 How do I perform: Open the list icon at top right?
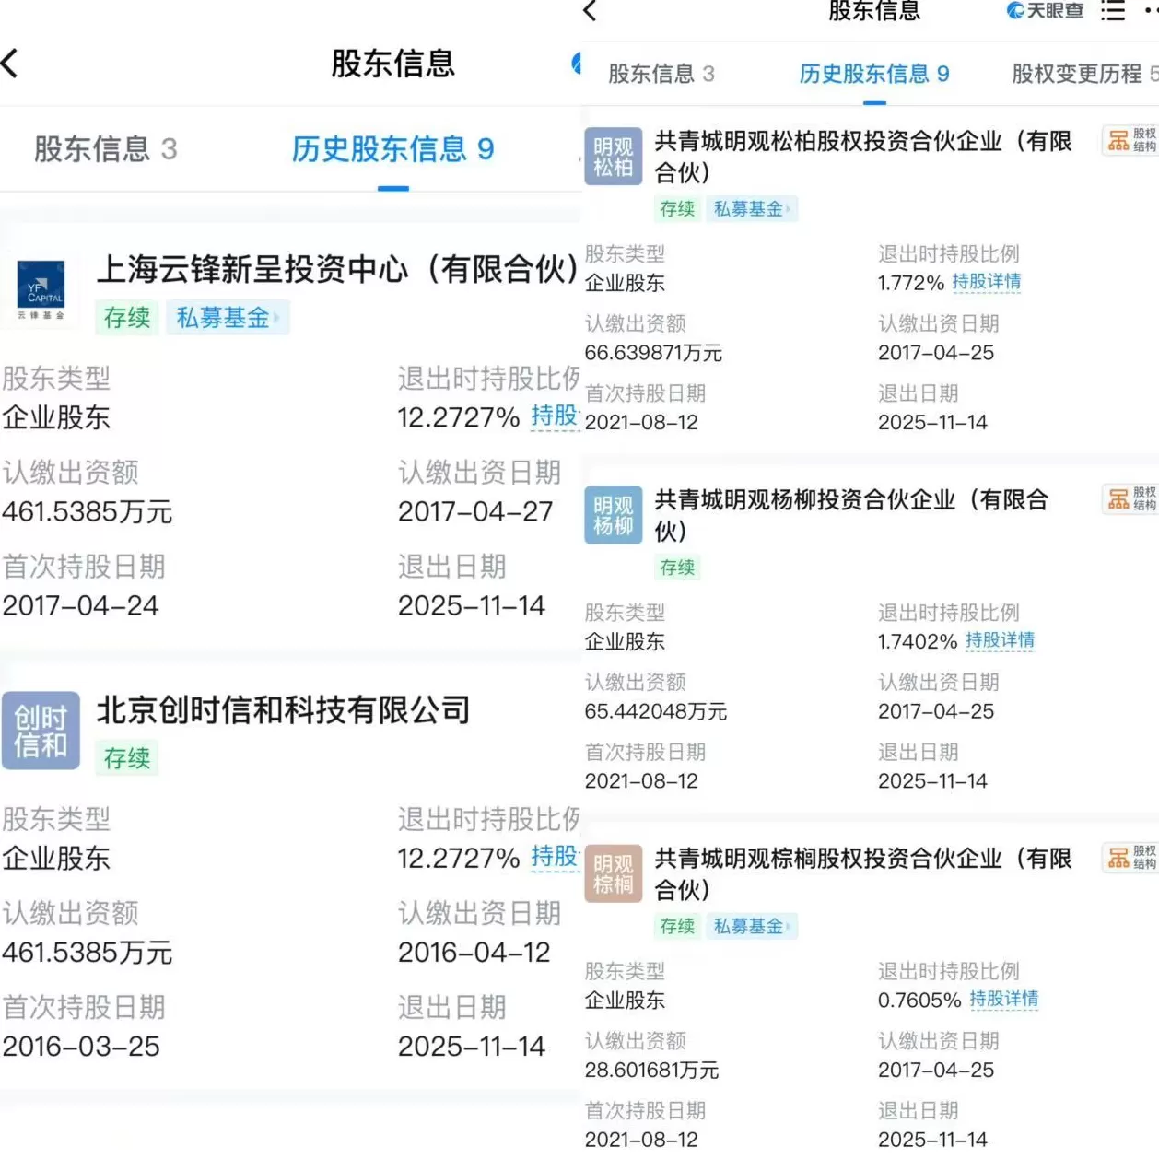click(1112, 12)
